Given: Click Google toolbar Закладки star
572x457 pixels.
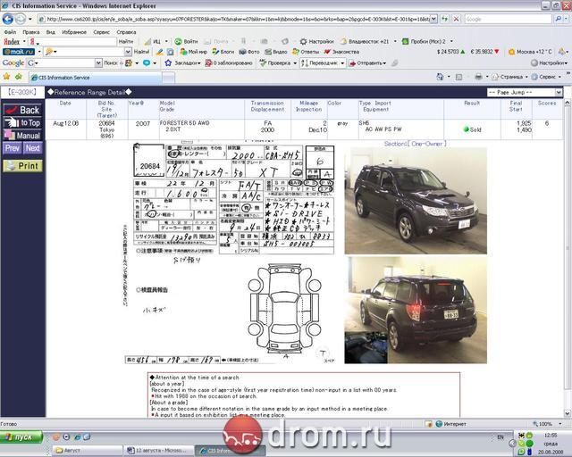Looking at the screenshot, I should click(x=182, y=62).
